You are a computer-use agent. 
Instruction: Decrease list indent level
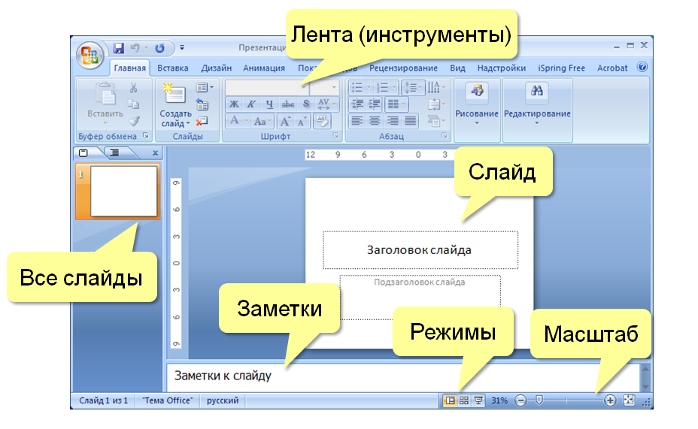[357, 104]
